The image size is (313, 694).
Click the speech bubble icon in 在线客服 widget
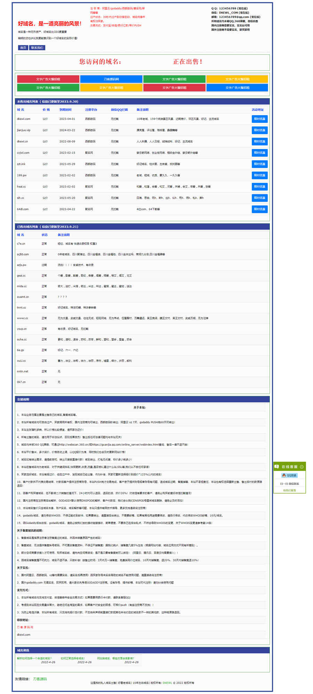277,466
